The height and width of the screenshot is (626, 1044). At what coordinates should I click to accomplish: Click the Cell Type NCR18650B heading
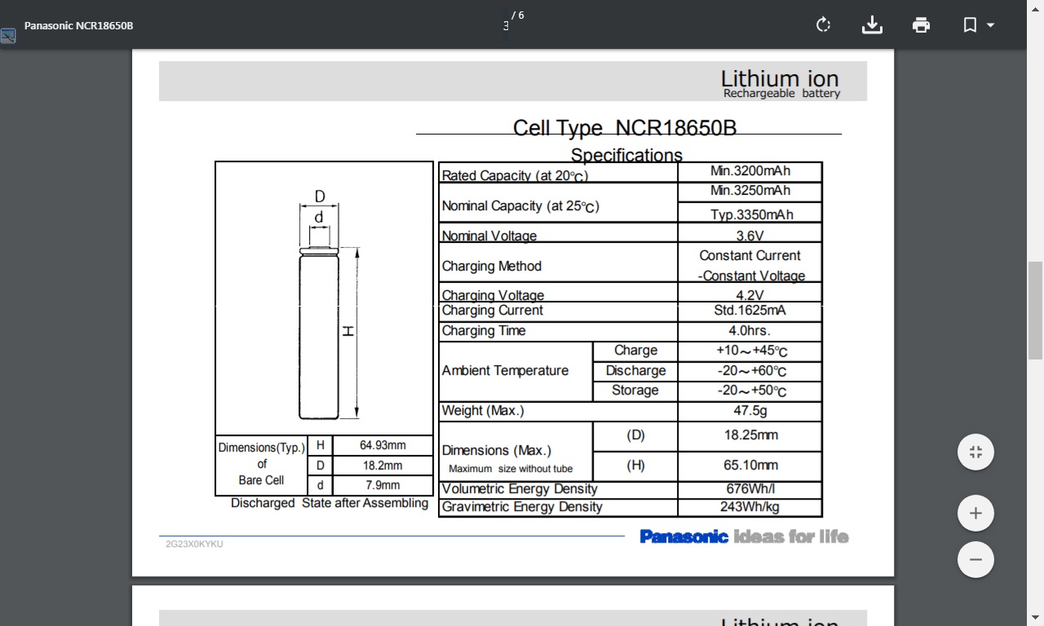point(624,128)
